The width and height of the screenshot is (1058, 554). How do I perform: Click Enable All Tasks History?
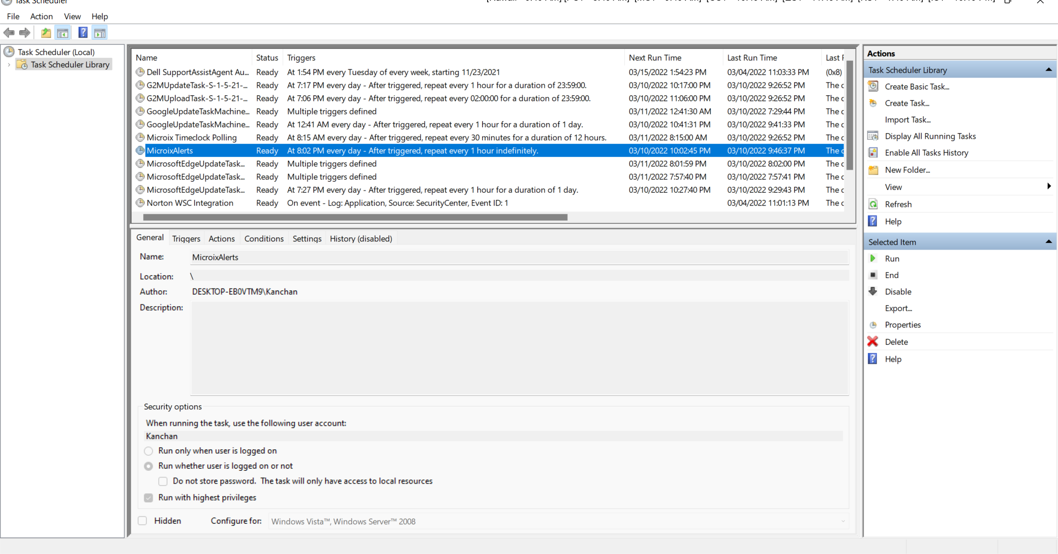(x=926, y=153)
